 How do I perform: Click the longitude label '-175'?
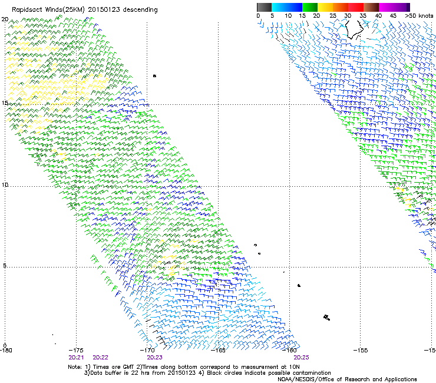76,350
